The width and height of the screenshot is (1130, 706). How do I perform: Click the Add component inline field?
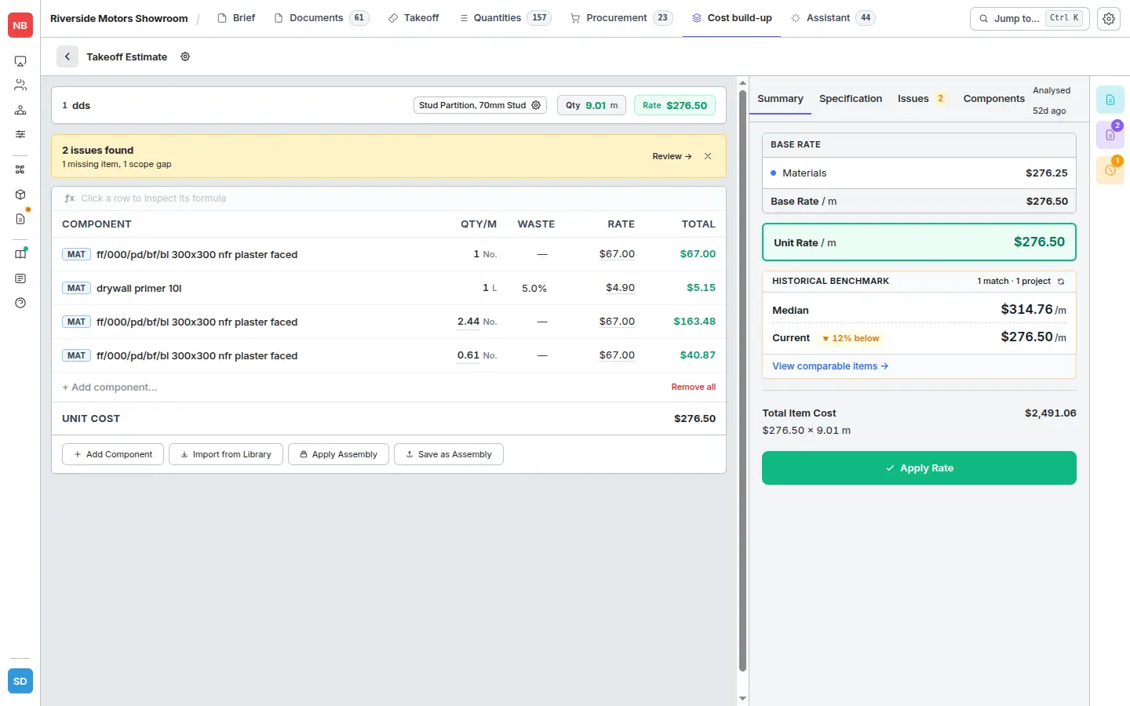(x=110, y=387)
